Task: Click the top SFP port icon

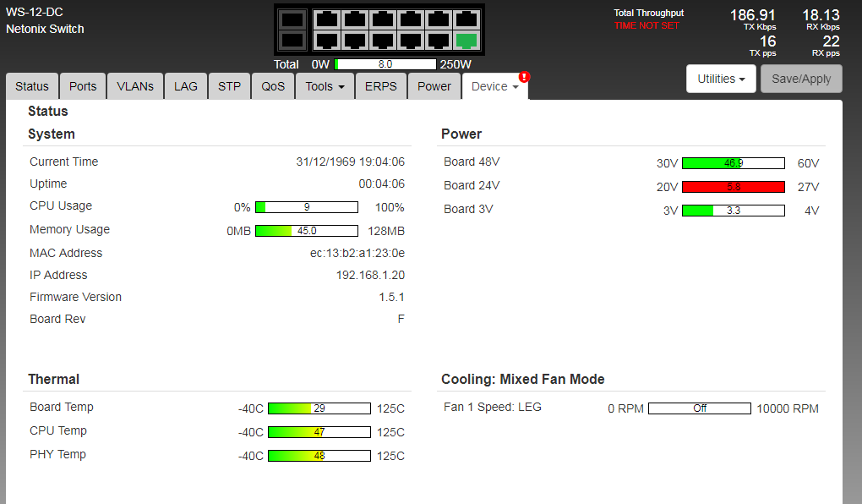Action: click(292, 19)
